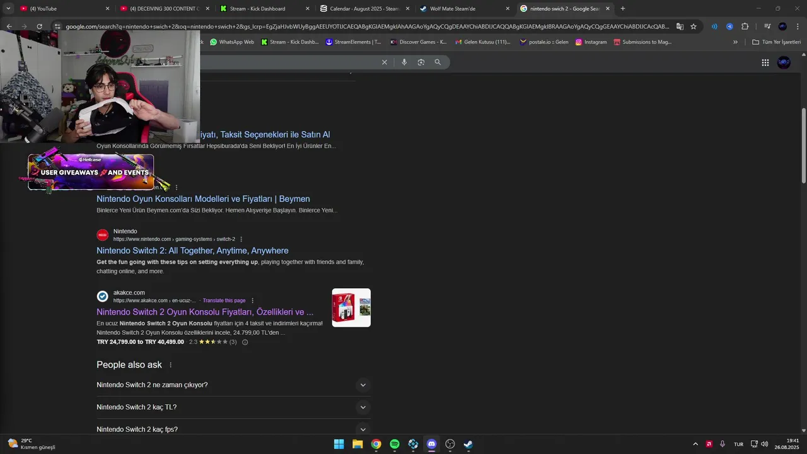This screenshot has width=807, height=454.
Task: Click 'Translate this page' for akakce result
Action: [x=224, y=301]
